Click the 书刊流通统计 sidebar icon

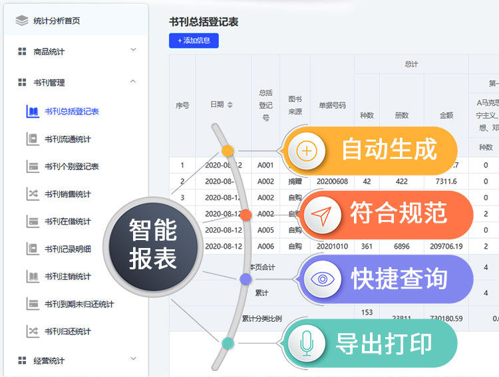click(33, 139)
